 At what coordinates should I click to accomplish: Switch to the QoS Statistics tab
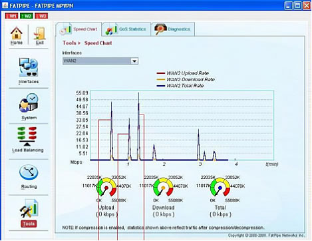point(126,29)
